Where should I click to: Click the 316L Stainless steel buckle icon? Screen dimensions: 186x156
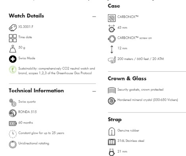pos(112,142)
